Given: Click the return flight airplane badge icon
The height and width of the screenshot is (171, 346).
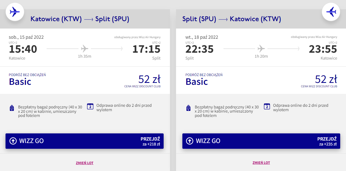Looking at the screenshot, I should click(x=331, y=12).
